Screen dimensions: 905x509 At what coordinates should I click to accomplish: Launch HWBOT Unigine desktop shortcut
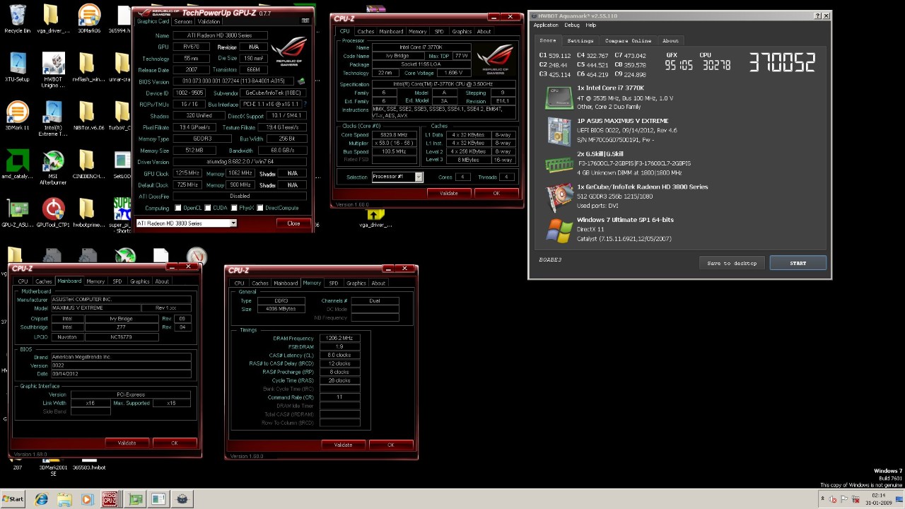pyautogui.click(x=53, y=70)
